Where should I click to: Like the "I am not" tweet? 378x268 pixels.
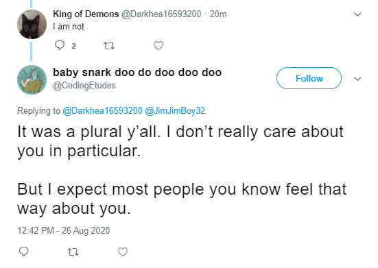[158, 45]
